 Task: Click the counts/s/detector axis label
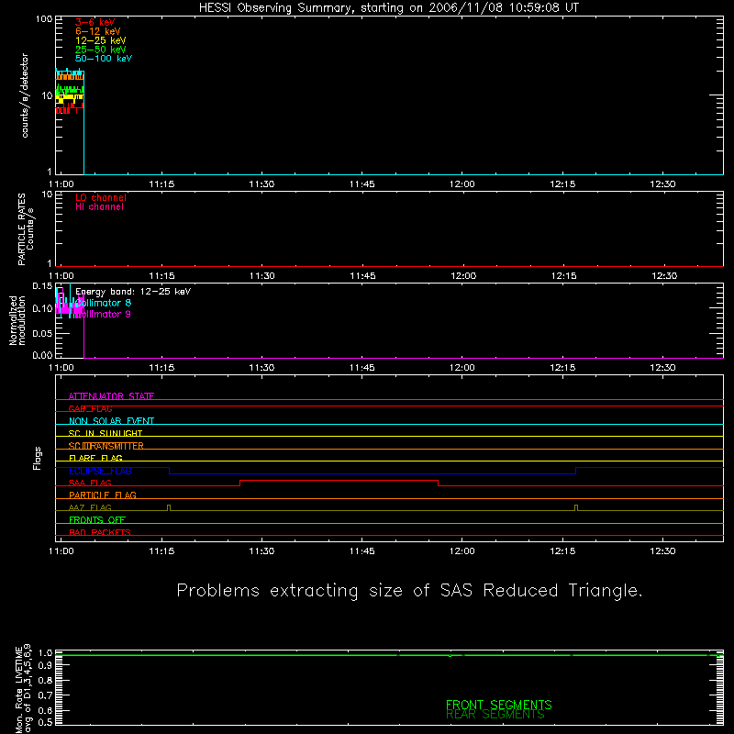click(x=25, y=95)
